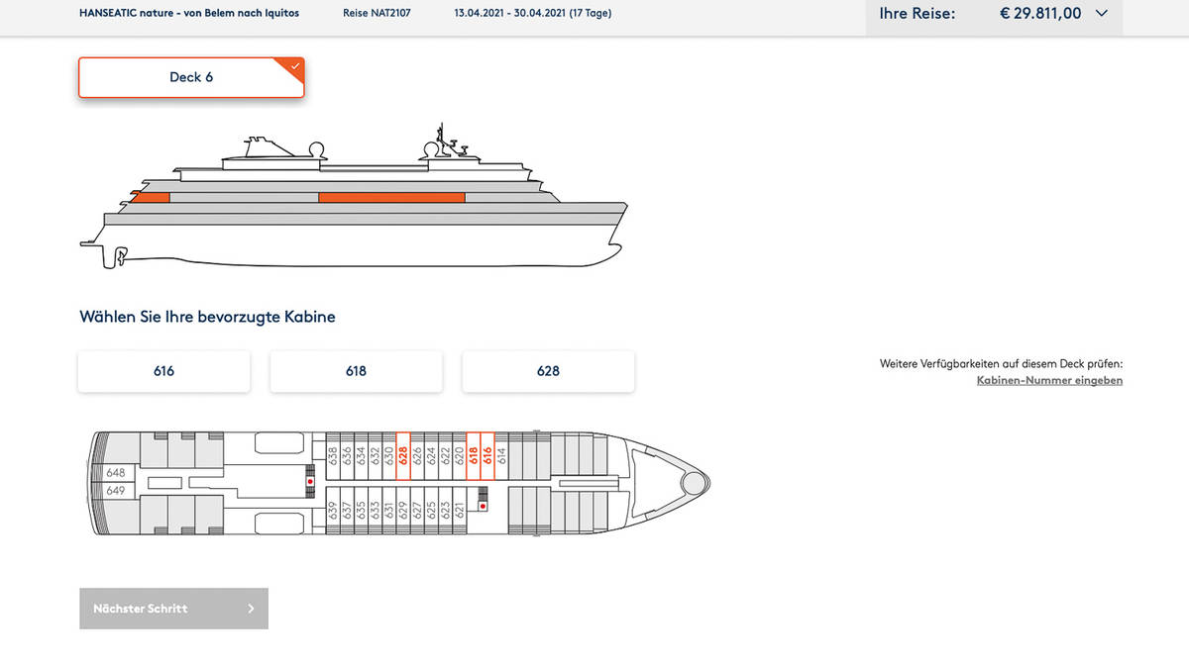Expand the Ihre Reise price chevron
The width and height of the screenshot is (1189, 669).
click(x=1102, y=14)
